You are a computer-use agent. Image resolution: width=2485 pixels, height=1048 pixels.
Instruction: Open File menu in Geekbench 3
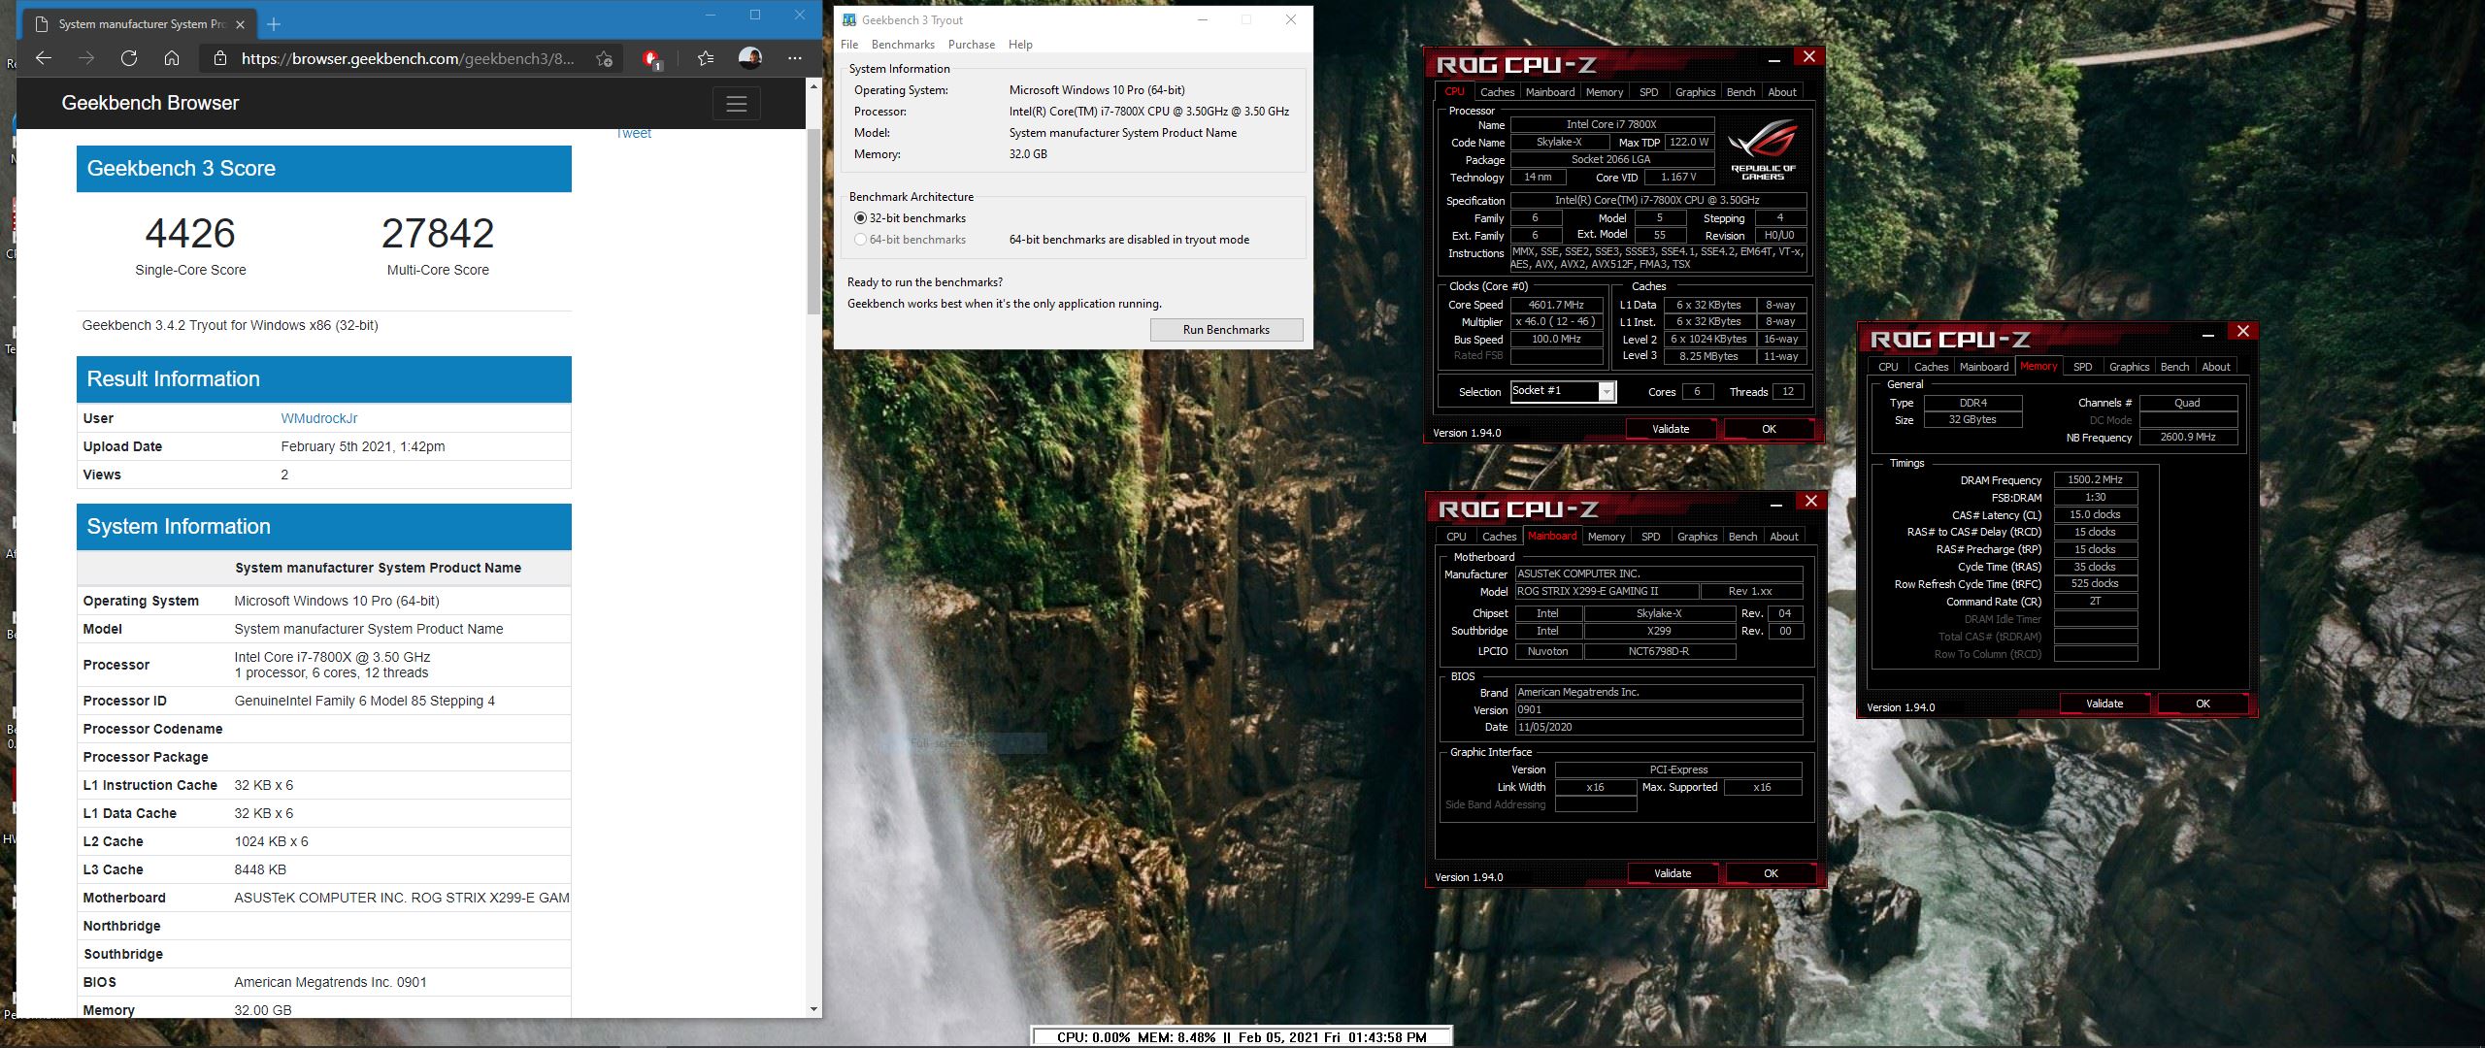tap(849, 45)
